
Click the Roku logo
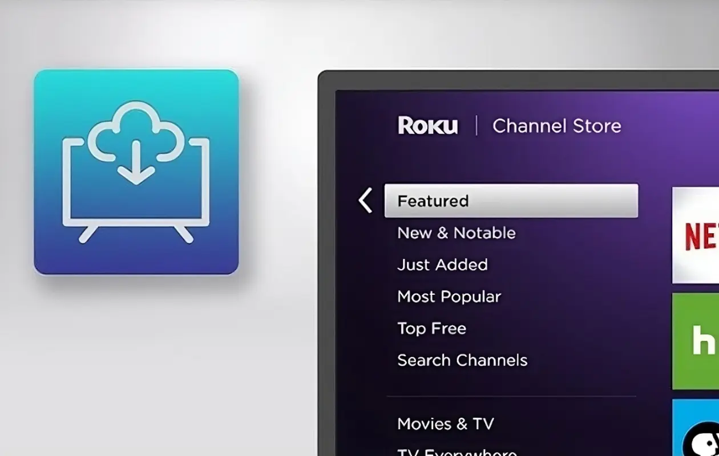click(x=428, y=126)
